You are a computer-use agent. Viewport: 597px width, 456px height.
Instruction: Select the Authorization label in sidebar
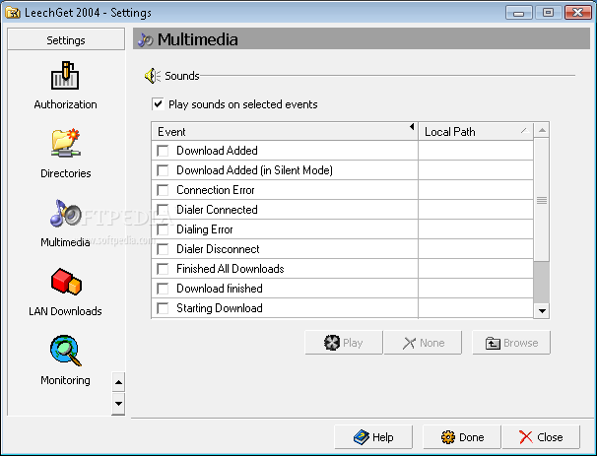65,104
